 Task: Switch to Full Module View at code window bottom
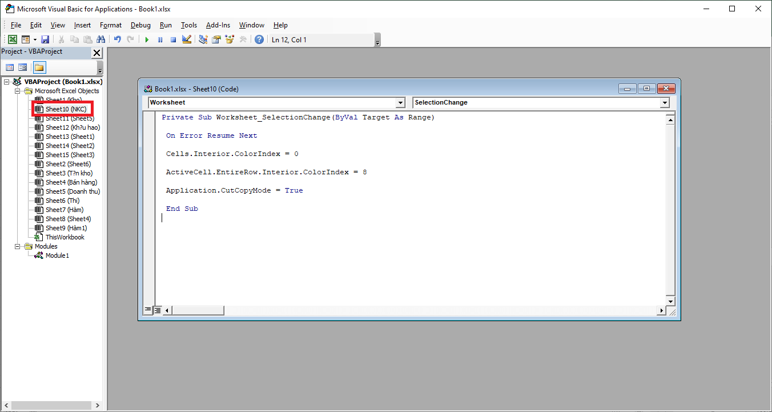tap(158, 310)
